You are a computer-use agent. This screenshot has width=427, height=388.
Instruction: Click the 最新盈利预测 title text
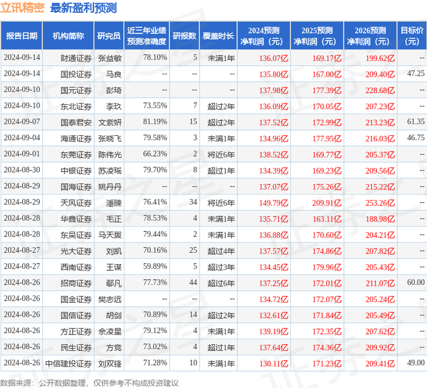click(x=84, y=7)
